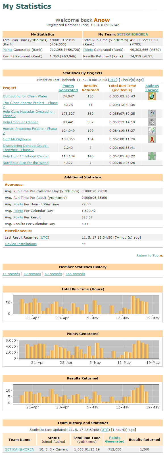Open Discovering Dengue Drugs - Together link
165x457 pixels.
click(x=26, y=148)
